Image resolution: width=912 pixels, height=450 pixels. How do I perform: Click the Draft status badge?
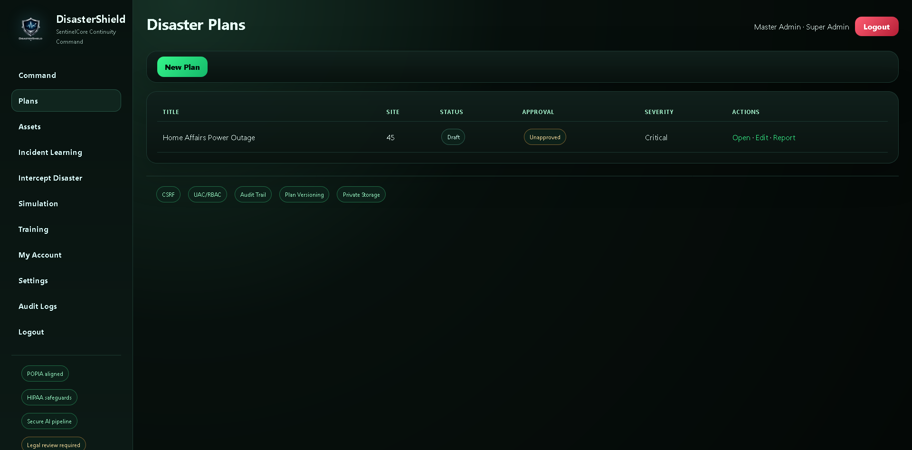tap(453, 137)
